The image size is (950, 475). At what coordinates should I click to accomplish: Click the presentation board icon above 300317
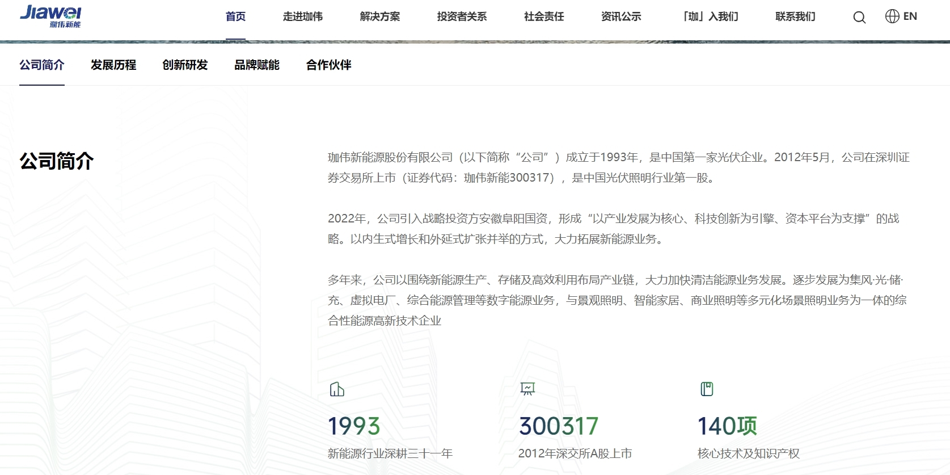(527, 389)
